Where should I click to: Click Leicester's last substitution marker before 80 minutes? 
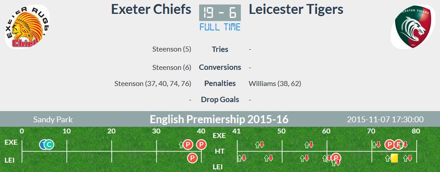click(408, 158)
